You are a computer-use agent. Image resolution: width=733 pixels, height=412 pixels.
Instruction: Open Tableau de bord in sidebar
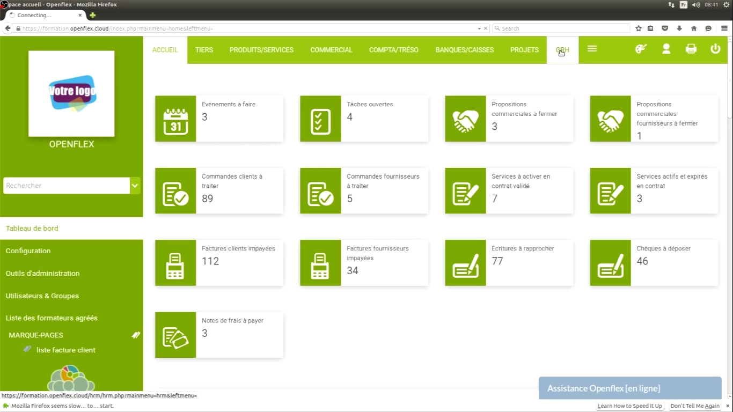pyautogui.click(x=71, y=228)
